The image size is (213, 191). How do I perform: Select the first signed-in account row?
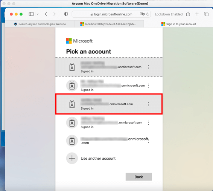109,67
